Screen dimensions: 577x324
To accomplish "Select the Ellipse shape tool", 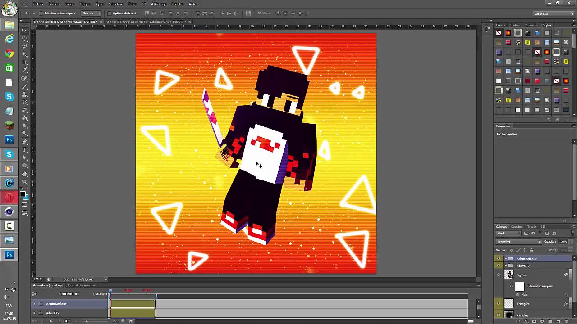I will [x=25, y=166].
